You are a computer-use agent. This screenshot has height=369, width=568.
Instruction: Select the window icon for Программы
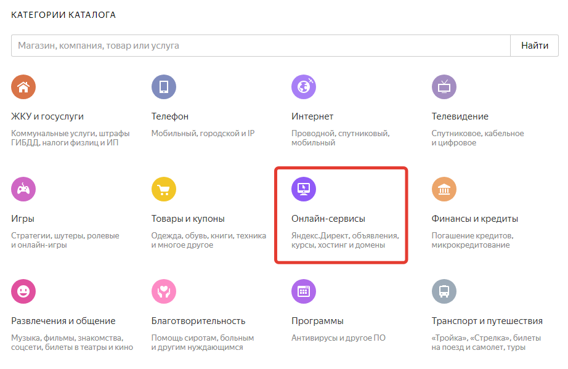click(303, 291)
